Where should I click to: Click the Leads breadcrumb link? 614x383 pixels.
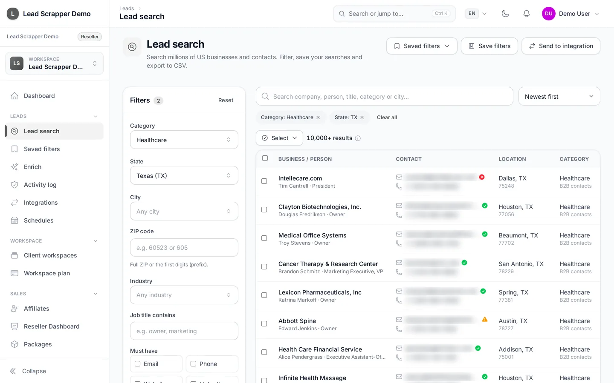point(127,9)
